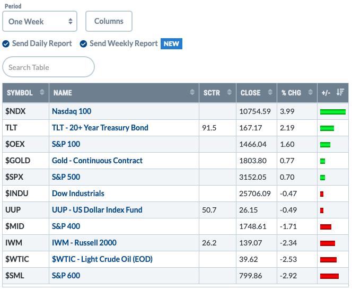Open the Nasdaq 100 link
This screenshot has height=290, width=352.
coord(72,111)
